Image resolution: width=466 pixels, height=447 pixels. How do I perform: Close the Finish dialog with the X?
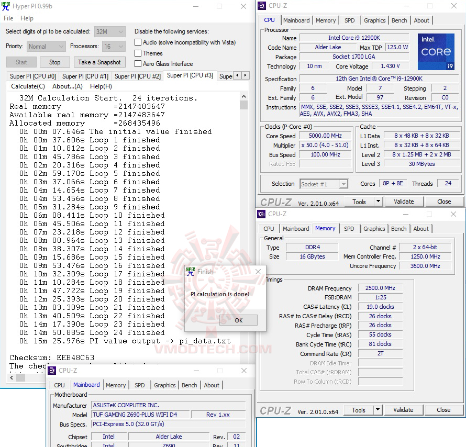click(x=258, y=272)
